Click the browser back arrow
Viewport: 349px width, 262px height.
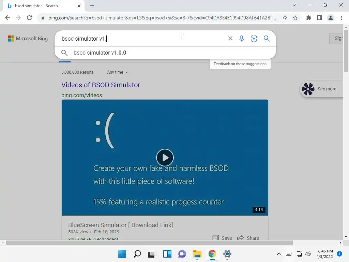[7, 18]
